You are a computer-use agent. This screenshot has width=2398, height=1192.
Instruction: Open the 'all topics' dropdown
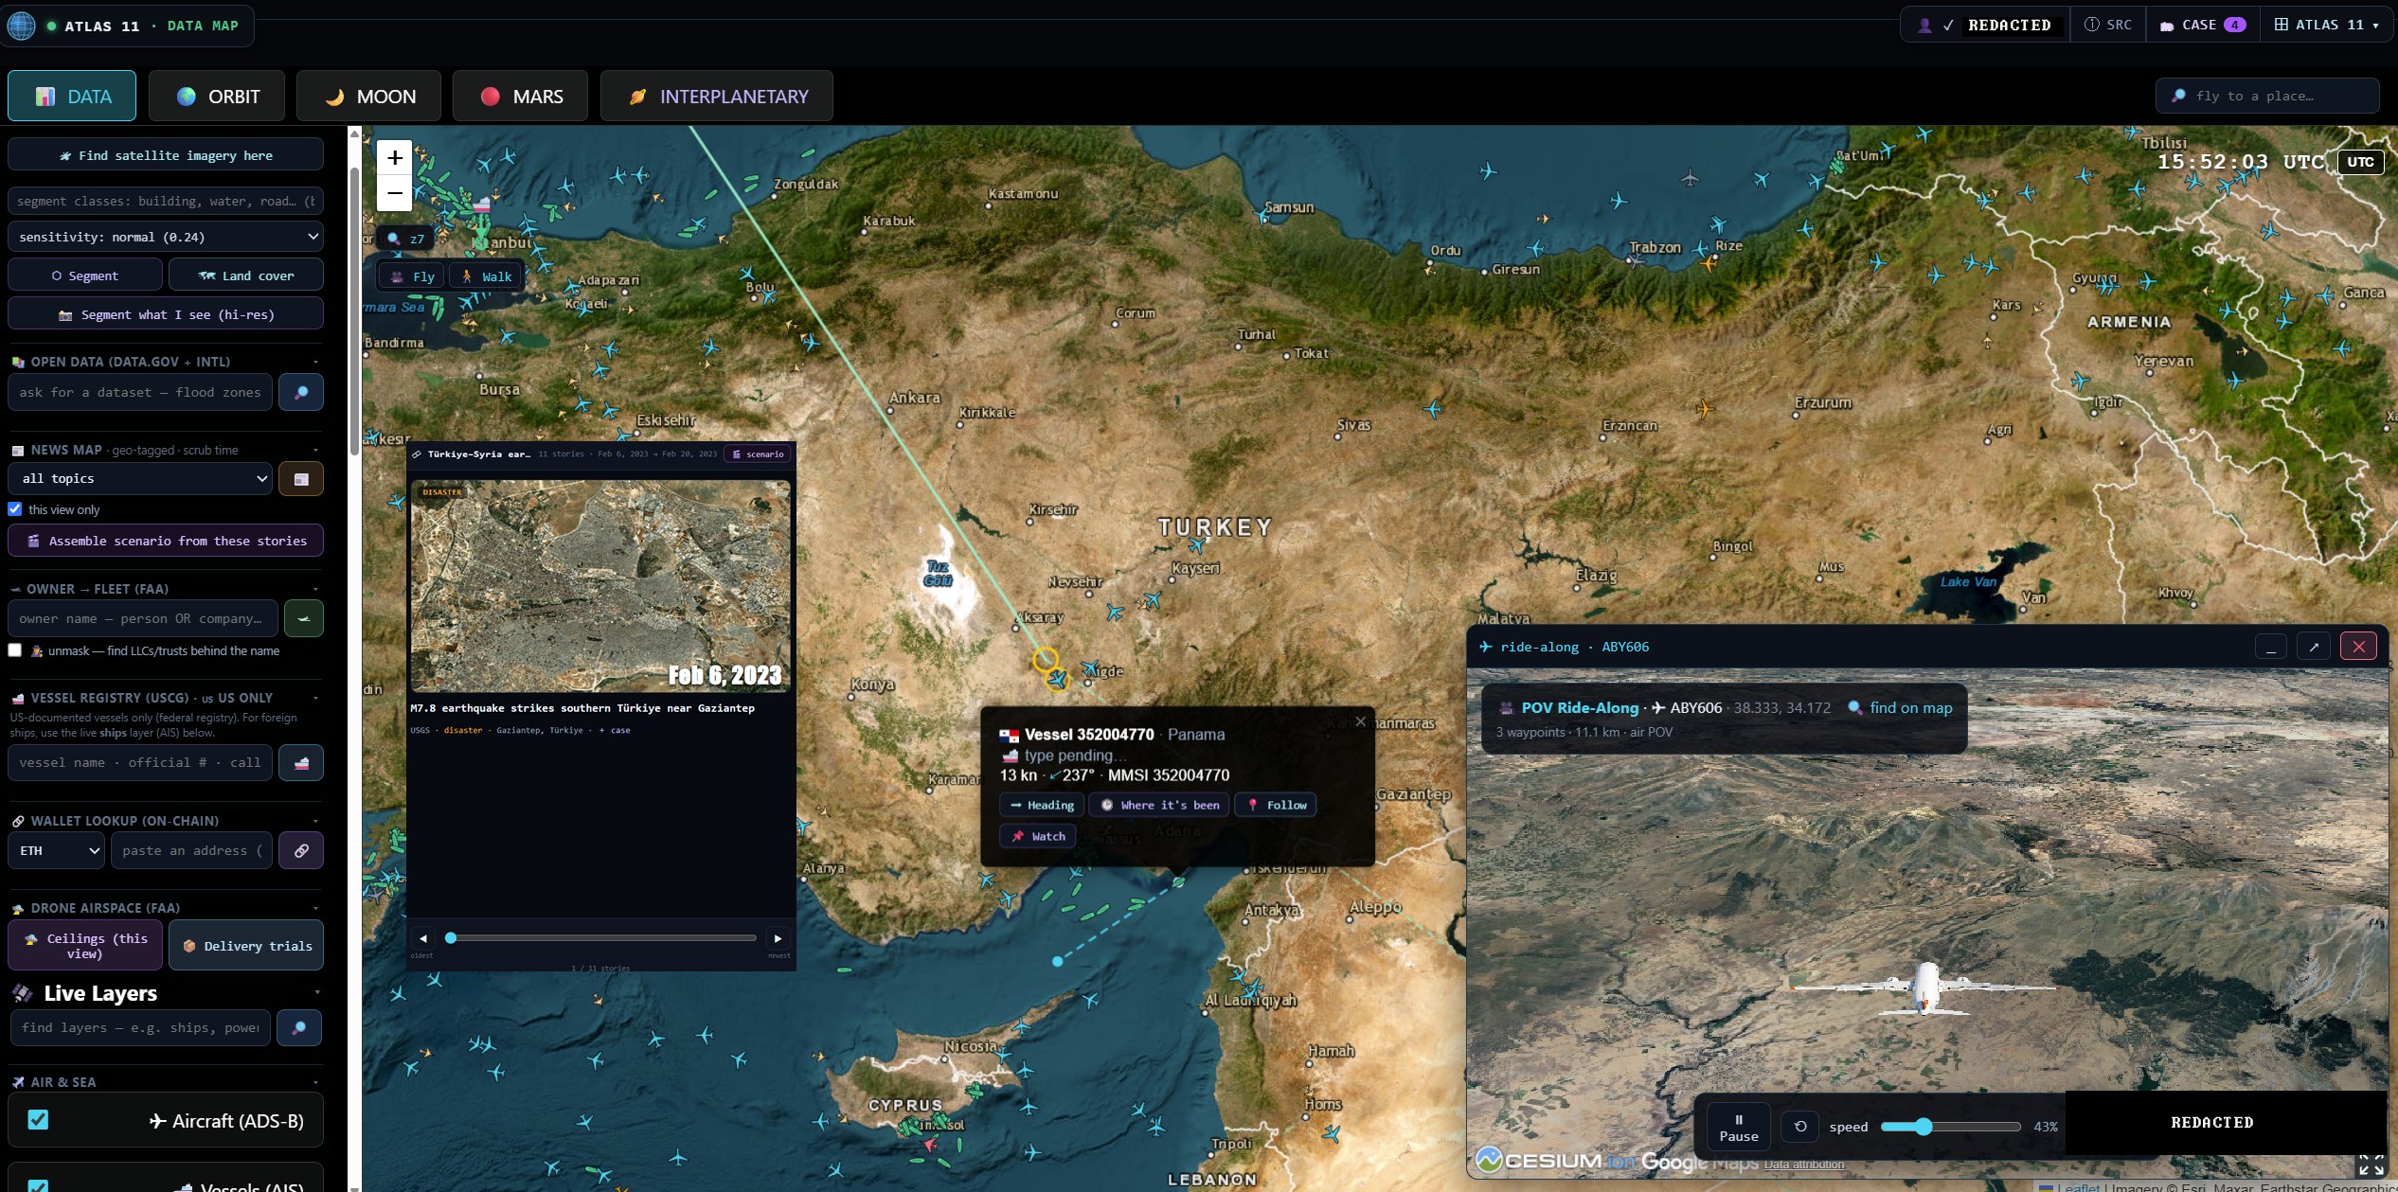click(140, 479)
